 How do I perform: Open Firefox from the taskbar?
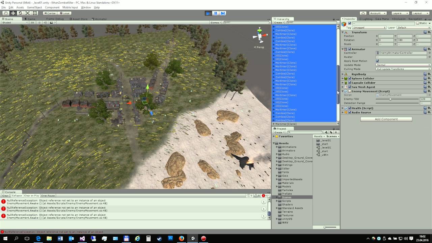(182, 238)
